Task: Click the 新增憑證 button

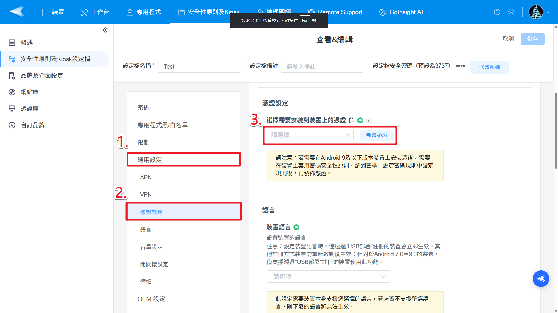Action: pos(377,135)
